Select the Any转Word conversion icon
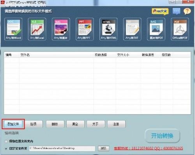This screenshot has width=195, height=155. coord(13,29)
